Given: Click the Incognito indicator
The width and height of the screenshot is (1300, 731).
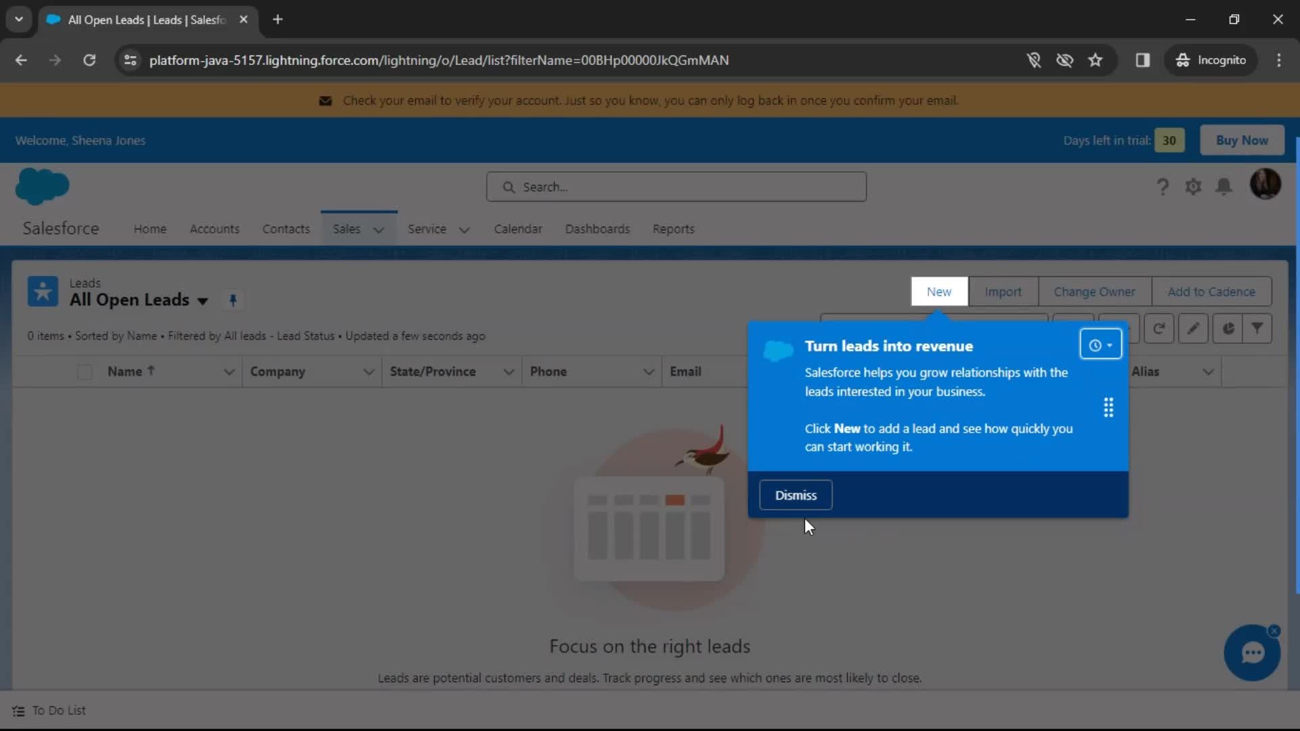Looking at the screenshot, I should [x=1211, y=60].
